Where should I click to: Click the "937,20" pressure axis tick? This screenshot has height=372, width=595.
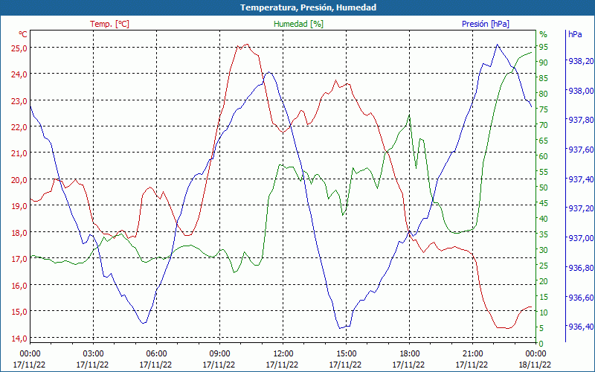point(580,208)
